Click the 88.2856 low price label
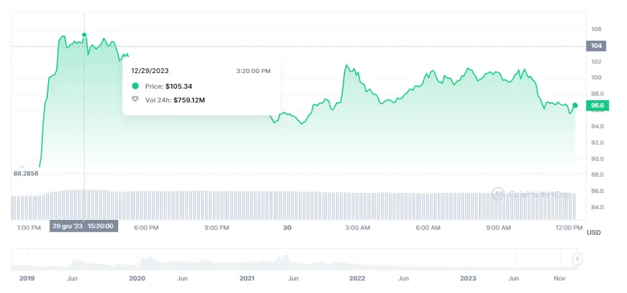Screen dimensions: 627x293 (x=26, y=174)
